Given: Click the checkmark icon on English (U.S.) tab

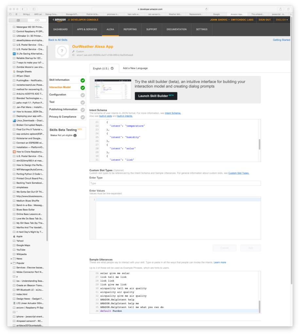Looking at the screenshot, I should coord(112,68).
